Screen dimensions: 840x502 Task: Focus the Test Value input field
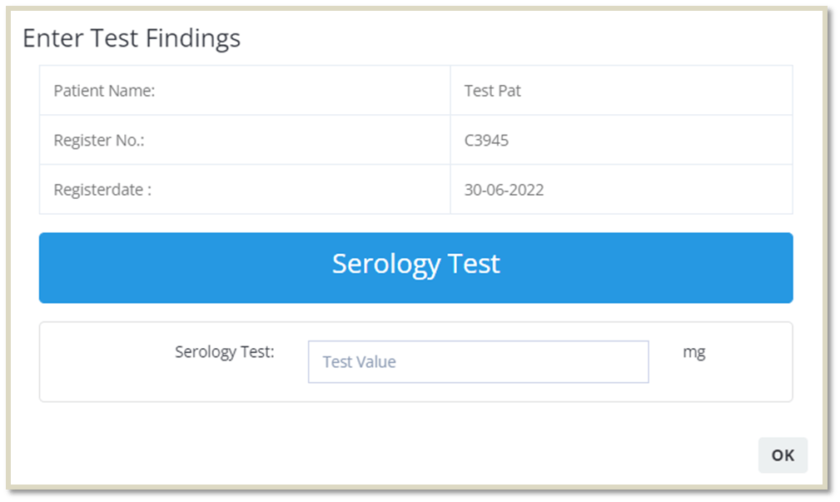tap(478, 361)
